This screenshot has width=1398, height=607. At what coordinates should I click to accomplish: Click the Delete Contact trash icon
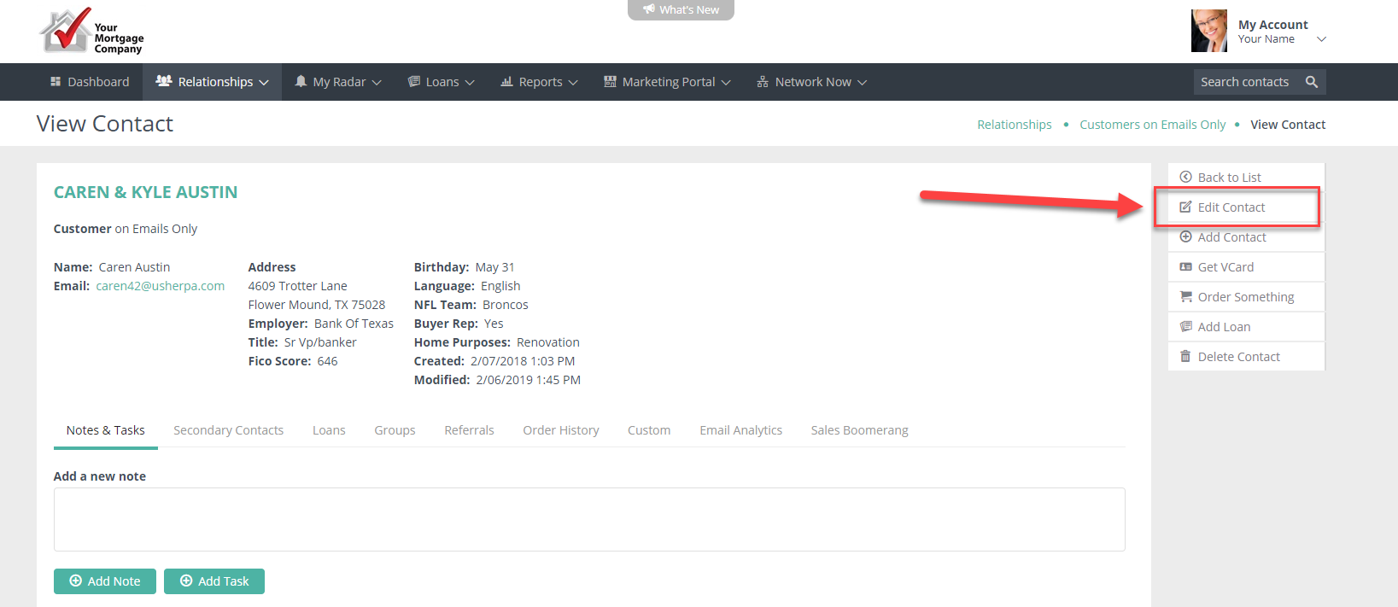1185,357
